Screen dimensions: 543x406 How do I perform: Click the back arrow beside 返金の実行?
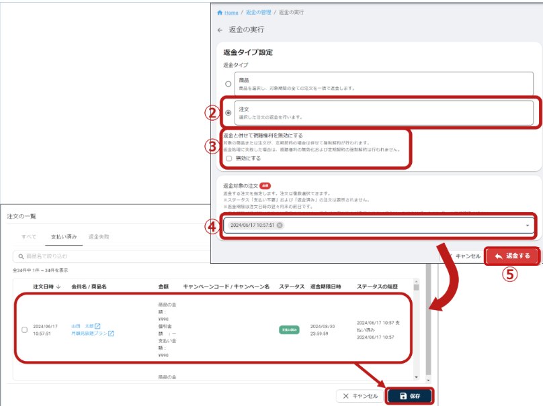[x=220, y=30]
